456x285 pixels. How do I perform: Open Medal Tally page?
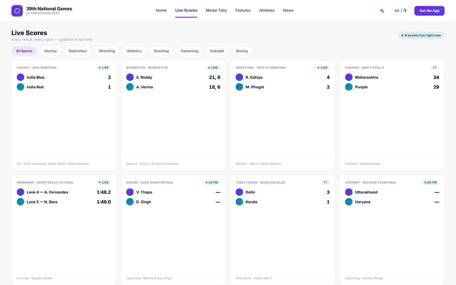216,11
